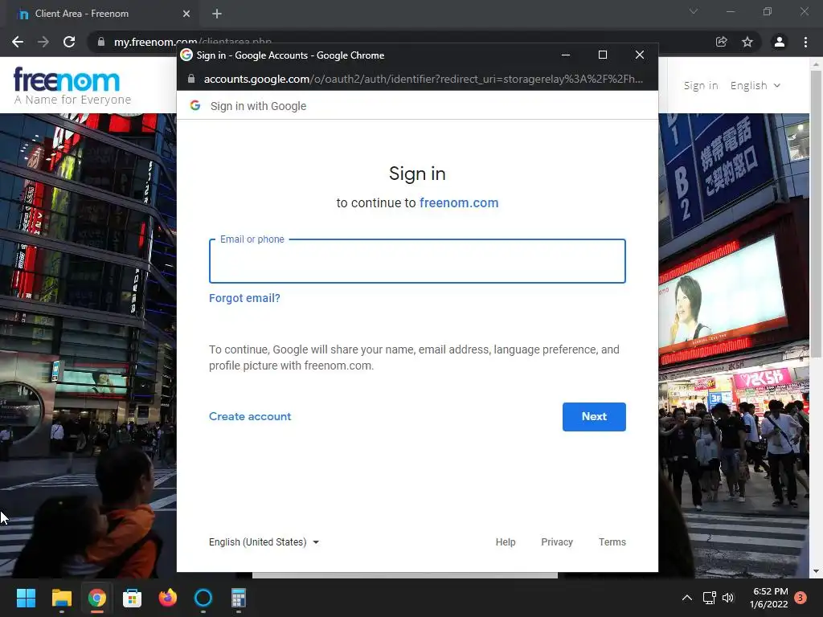Click the Google G logo in sign-in header
This screenshot has height=617, width=823.
pos(195,105)
